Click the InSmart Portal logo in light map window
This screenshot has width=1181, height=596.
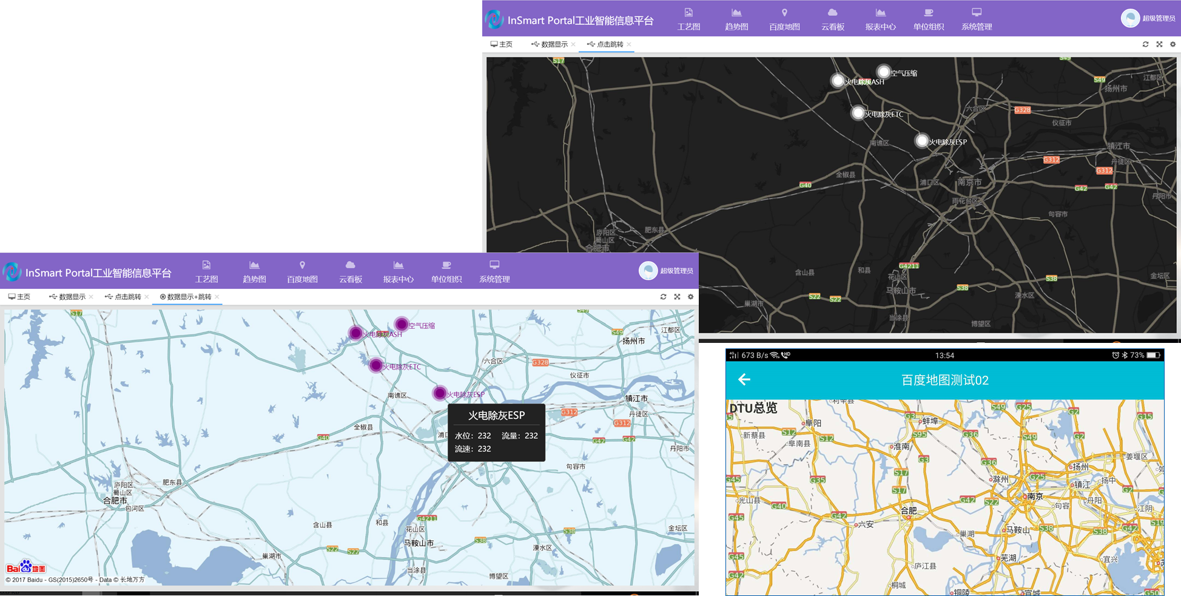[12, 272]
